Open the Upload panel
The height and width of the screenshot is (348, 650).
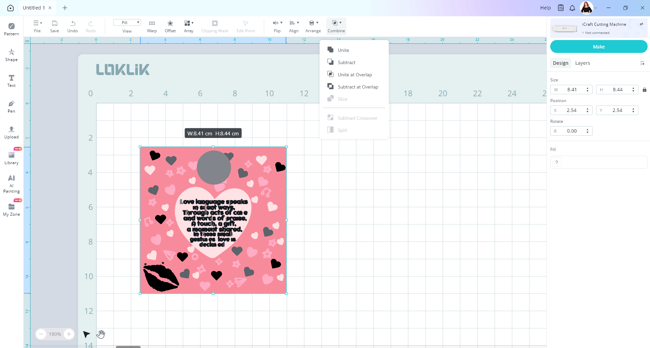pyautogui.click(x=11, y=132)
